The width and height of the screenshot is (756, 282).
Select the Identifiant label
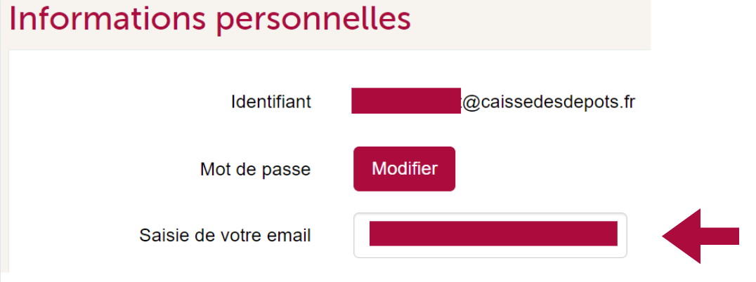coord(271,102)
